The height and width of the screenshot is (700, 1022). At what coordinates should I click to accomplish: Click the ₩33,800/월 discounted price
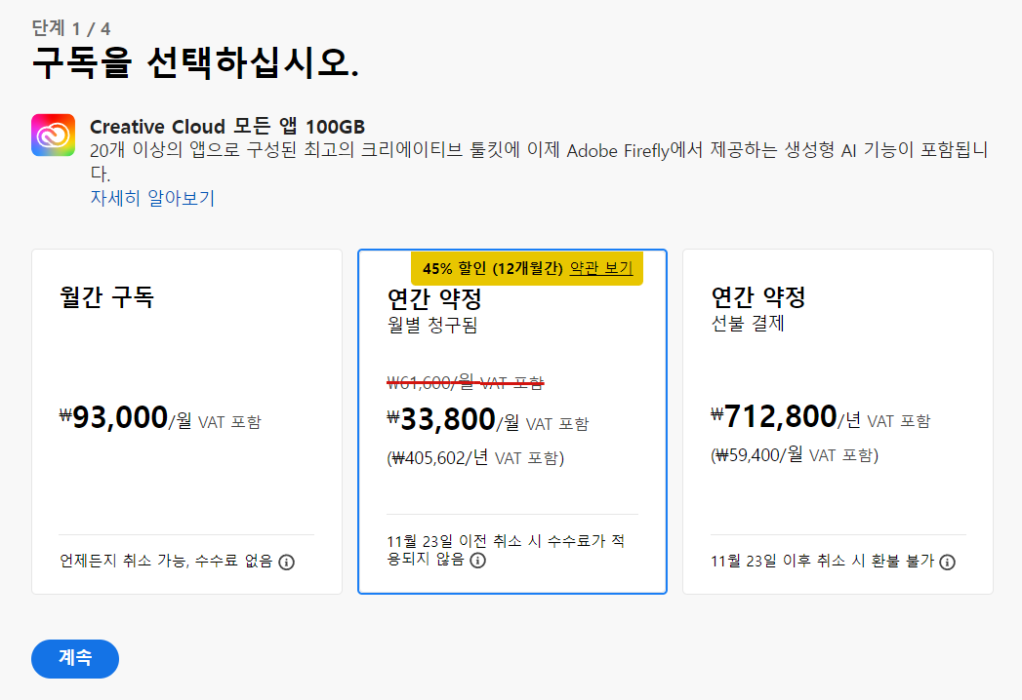[487, 420]
